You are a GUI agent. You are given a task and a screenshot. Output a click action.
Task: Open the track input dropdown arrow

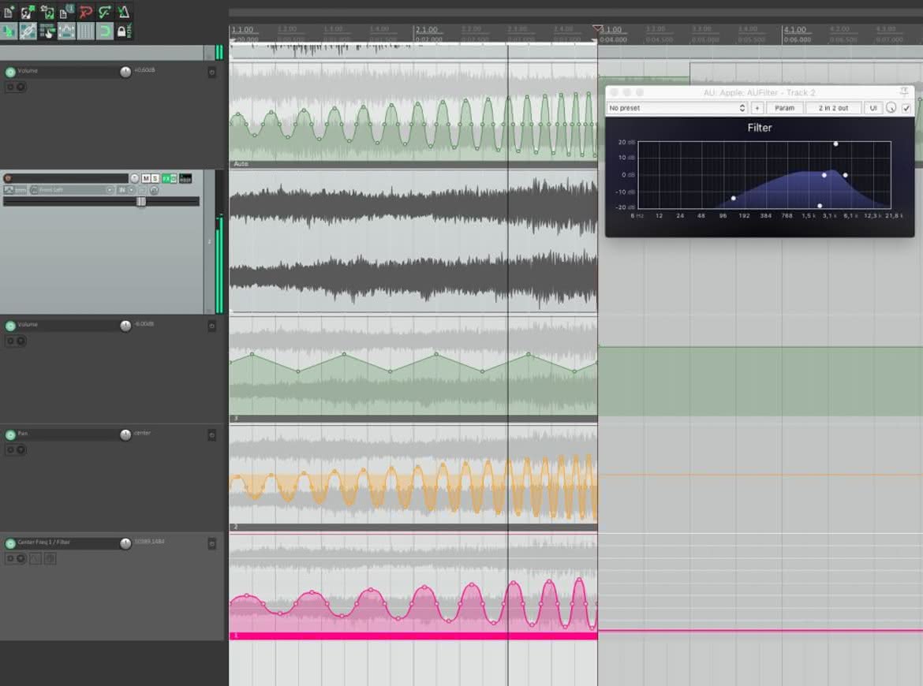coord(110,190)
